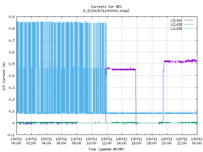Select the y-axis tick value '0.5'
203x152 pixels.
[x=11, y=64]
